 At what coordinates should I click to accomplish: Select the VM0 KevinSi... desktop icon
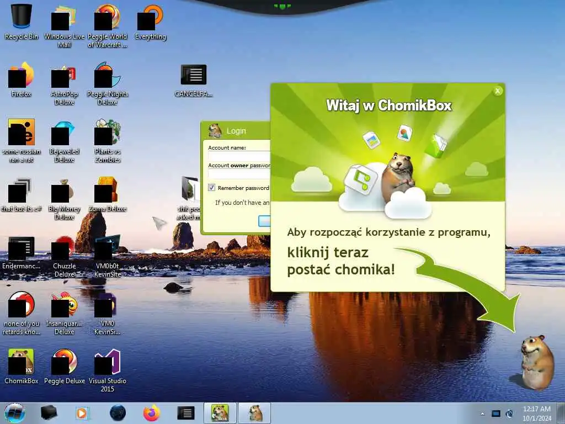108,314
